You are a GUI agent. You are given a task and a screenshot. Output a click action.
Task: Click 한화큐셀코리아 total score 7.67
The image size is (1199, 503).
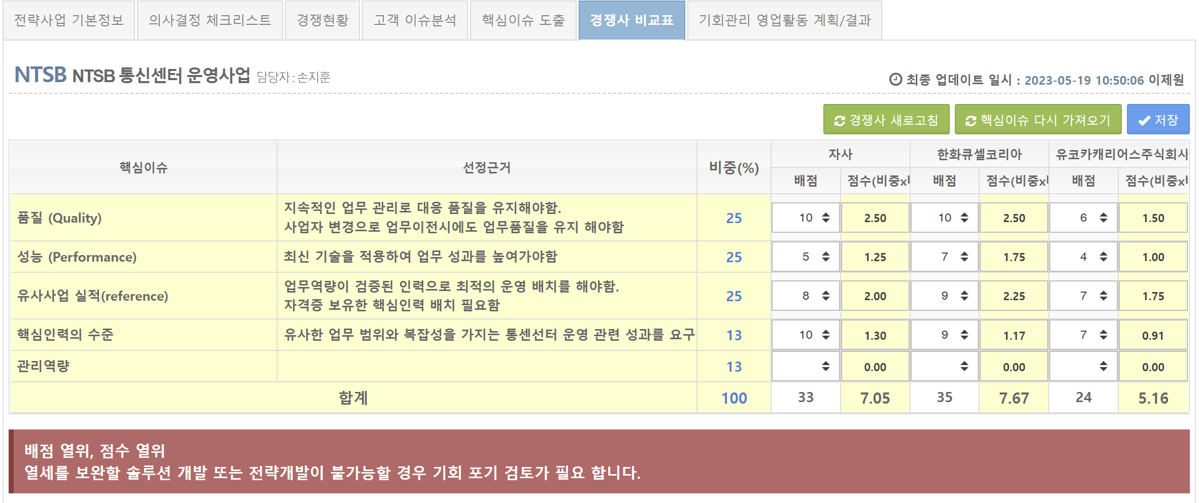[1014, 398]
